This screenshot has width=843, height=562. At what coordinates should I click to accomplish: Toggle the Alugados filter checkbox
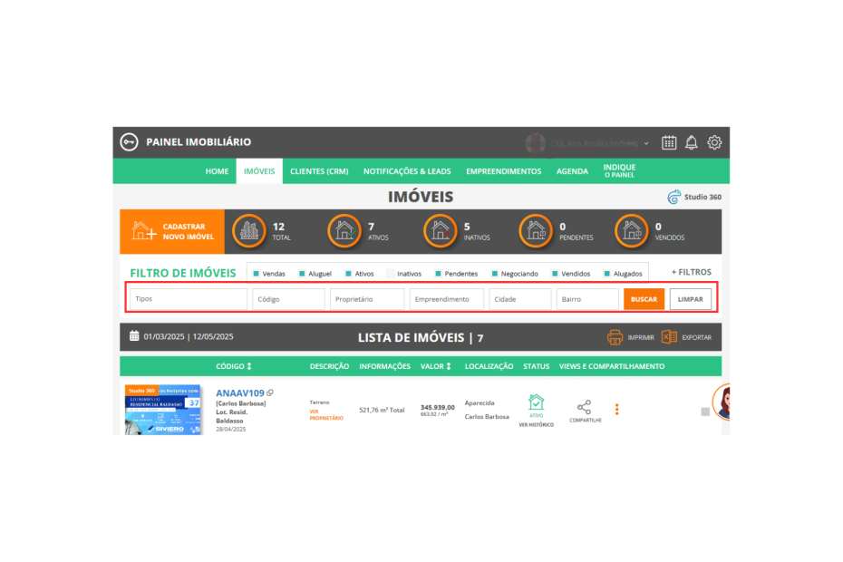(607, 273)
